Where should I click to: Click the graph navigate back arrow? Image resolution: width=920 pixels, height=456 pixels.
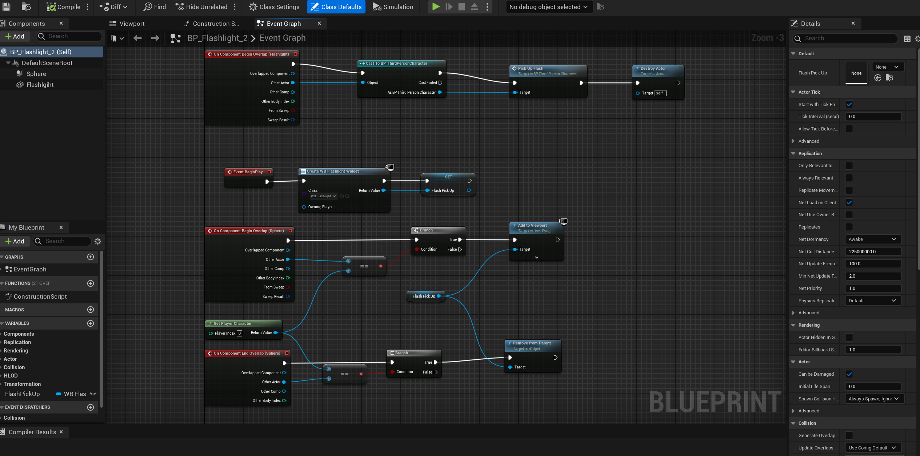coord(137,38)
